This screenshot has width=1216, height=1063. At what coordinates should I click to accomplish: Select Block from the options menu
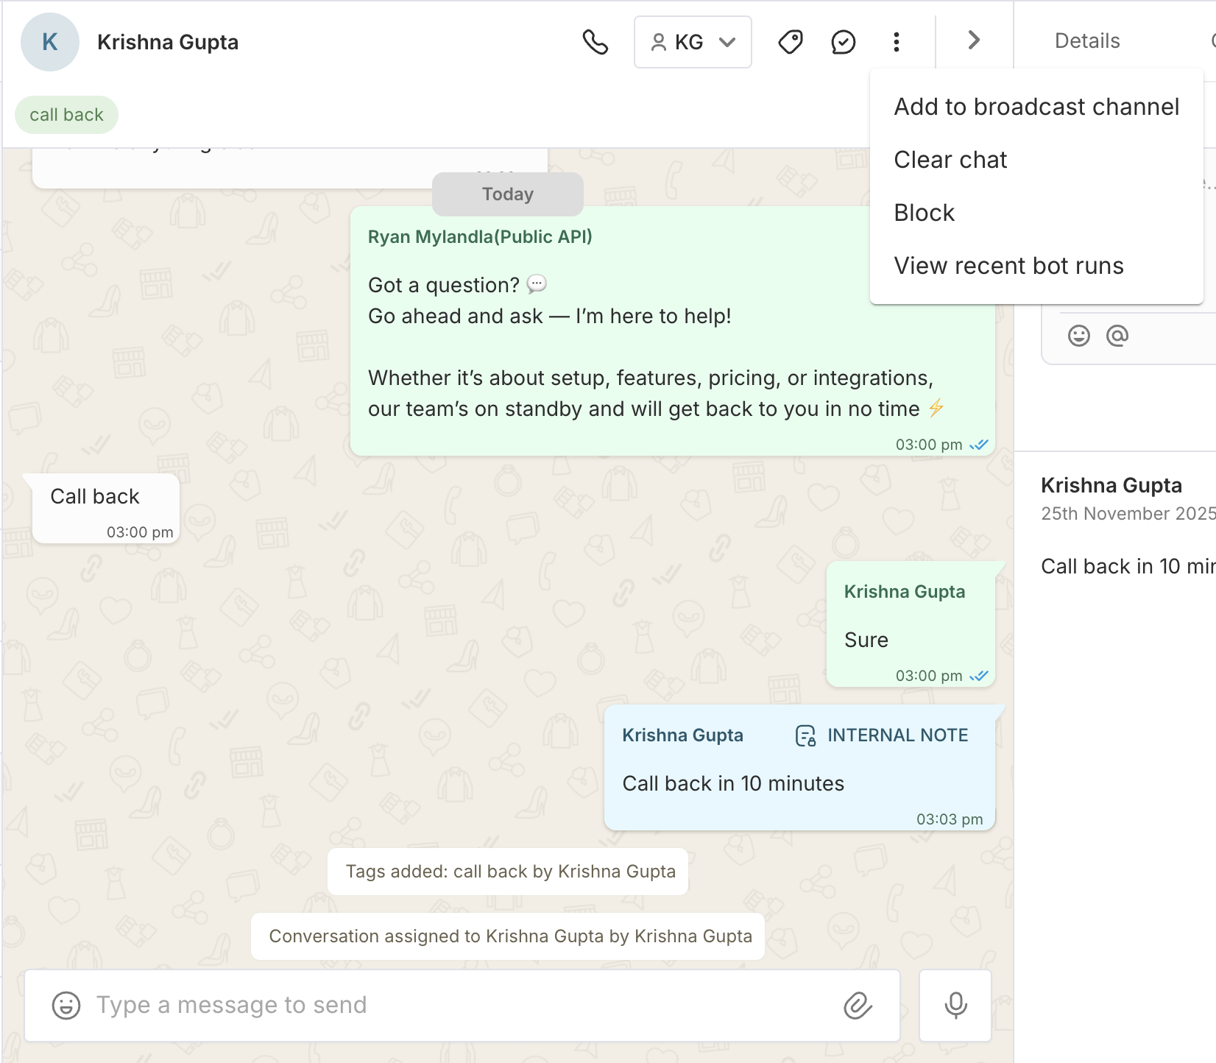tap(924, 213)
